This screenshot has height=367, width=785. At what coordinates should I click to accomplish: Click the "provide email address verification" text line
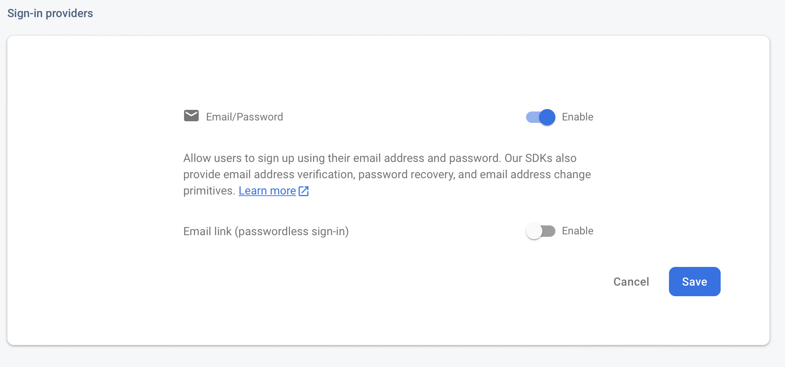coord(387,175)
